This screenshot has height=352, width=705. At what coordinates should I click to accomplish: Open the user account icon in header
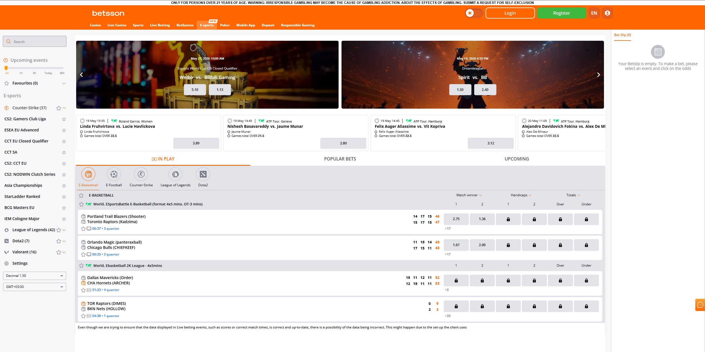click(607, 13)
